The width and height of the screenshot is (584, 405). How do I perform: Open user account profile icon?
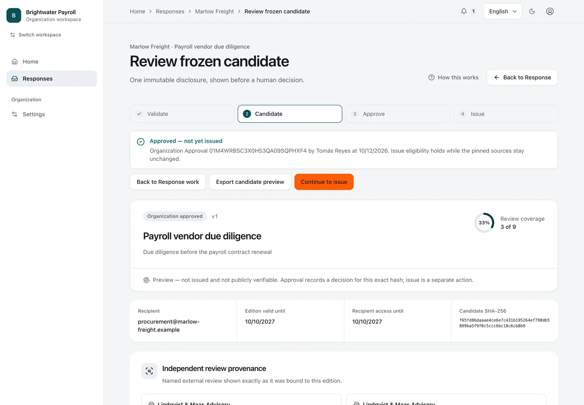tap(550, 11)
